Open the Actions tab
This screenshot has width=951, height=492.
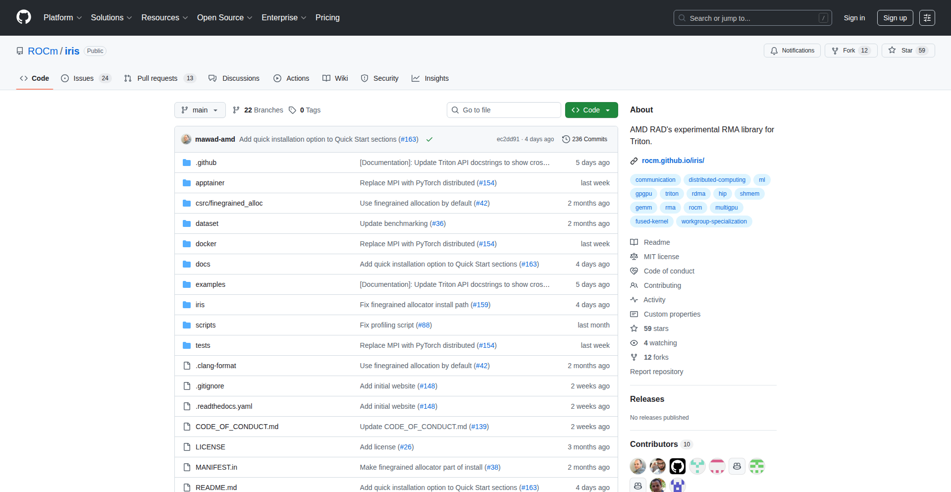[291, 78]
